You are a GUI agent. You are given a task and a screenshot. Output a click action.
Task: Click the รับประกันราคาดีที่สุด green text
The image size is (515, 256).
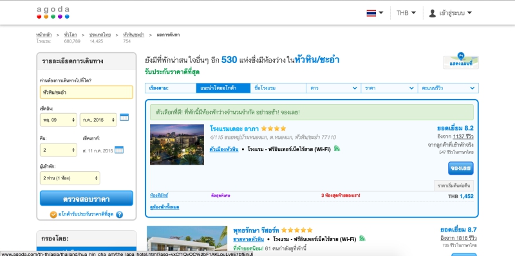(172, 72)
